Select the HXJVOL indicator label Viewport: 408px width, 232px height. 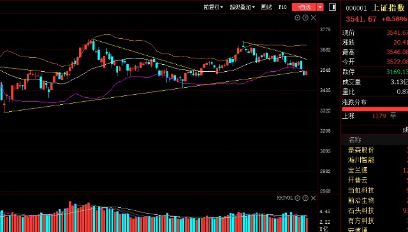285,198
